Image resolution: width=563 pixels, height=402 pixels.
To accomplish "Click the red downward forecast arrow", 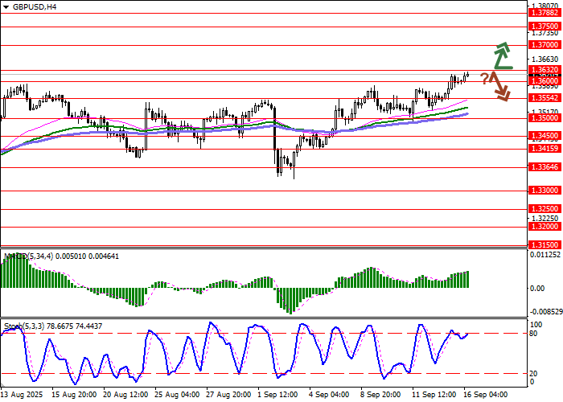I will pos(502,85).
